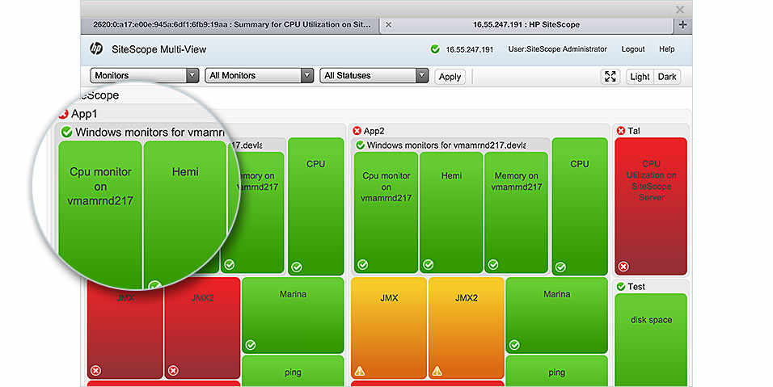Click green server status check icon

[x=435, y=49]
